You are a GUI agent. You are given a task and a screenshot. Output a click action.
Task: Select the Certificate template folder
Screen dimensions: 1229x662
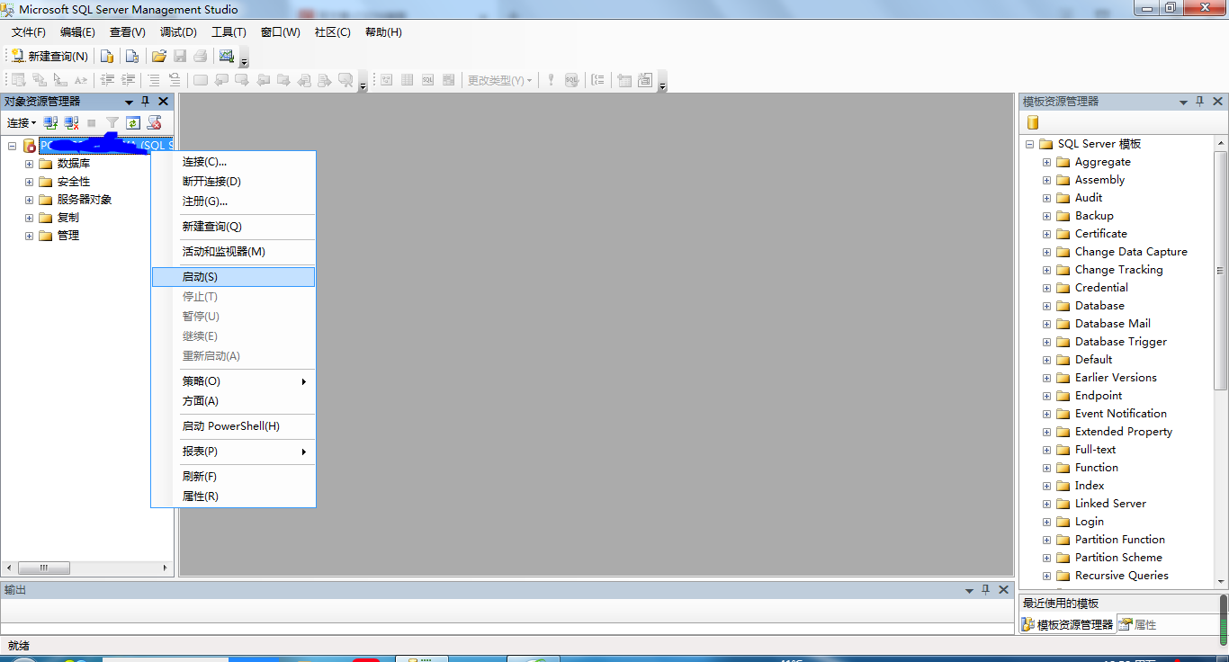[x=1100, y=234]
